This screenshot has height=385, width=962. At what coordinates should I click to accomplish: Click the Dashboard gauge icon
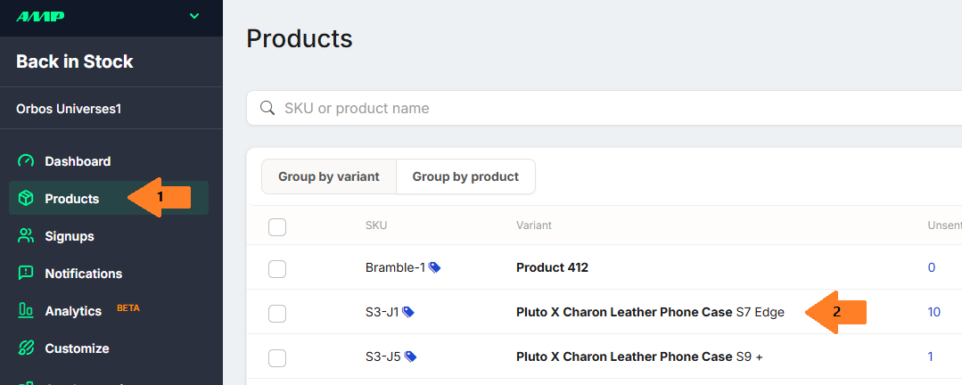point(27,161)
